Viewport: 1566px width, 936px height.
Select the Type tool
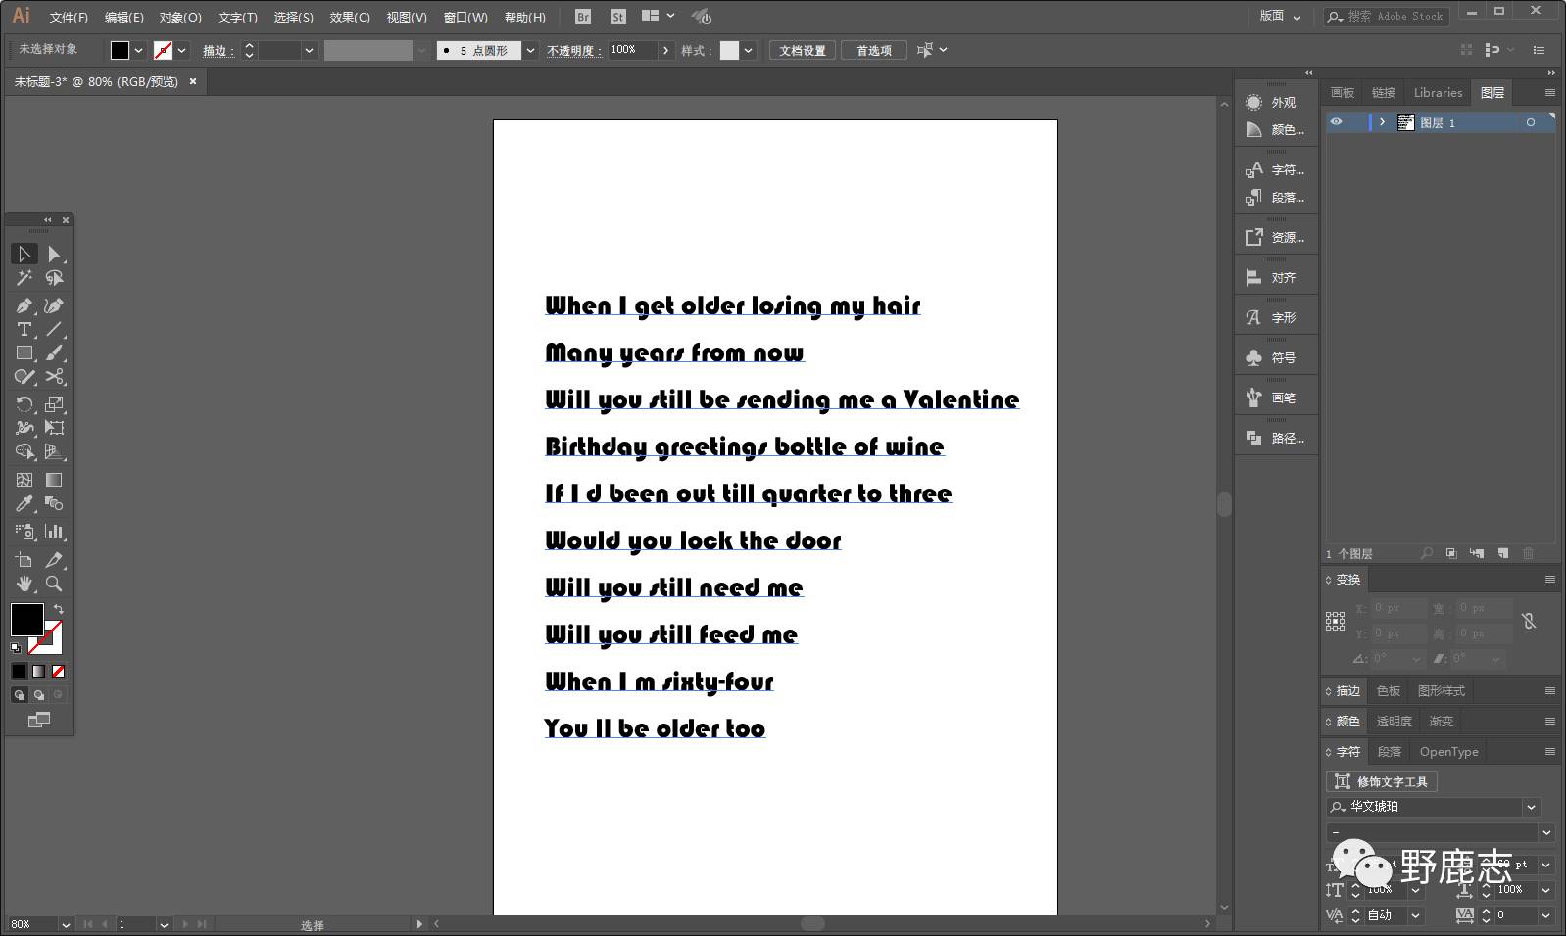[x=24, y=330]
